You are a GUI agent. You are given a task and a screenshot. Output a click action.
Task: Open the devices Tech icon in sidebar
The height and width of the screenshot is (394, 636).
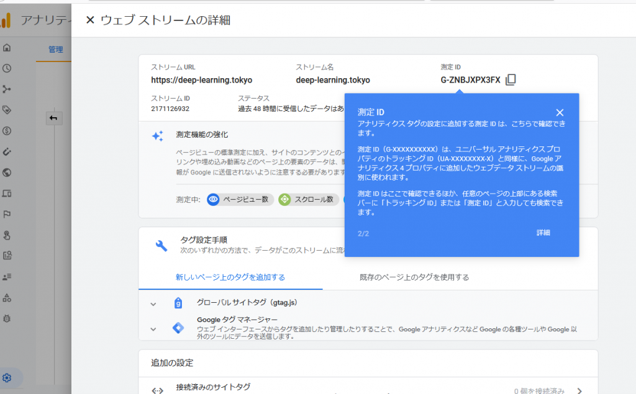(7, 194)
